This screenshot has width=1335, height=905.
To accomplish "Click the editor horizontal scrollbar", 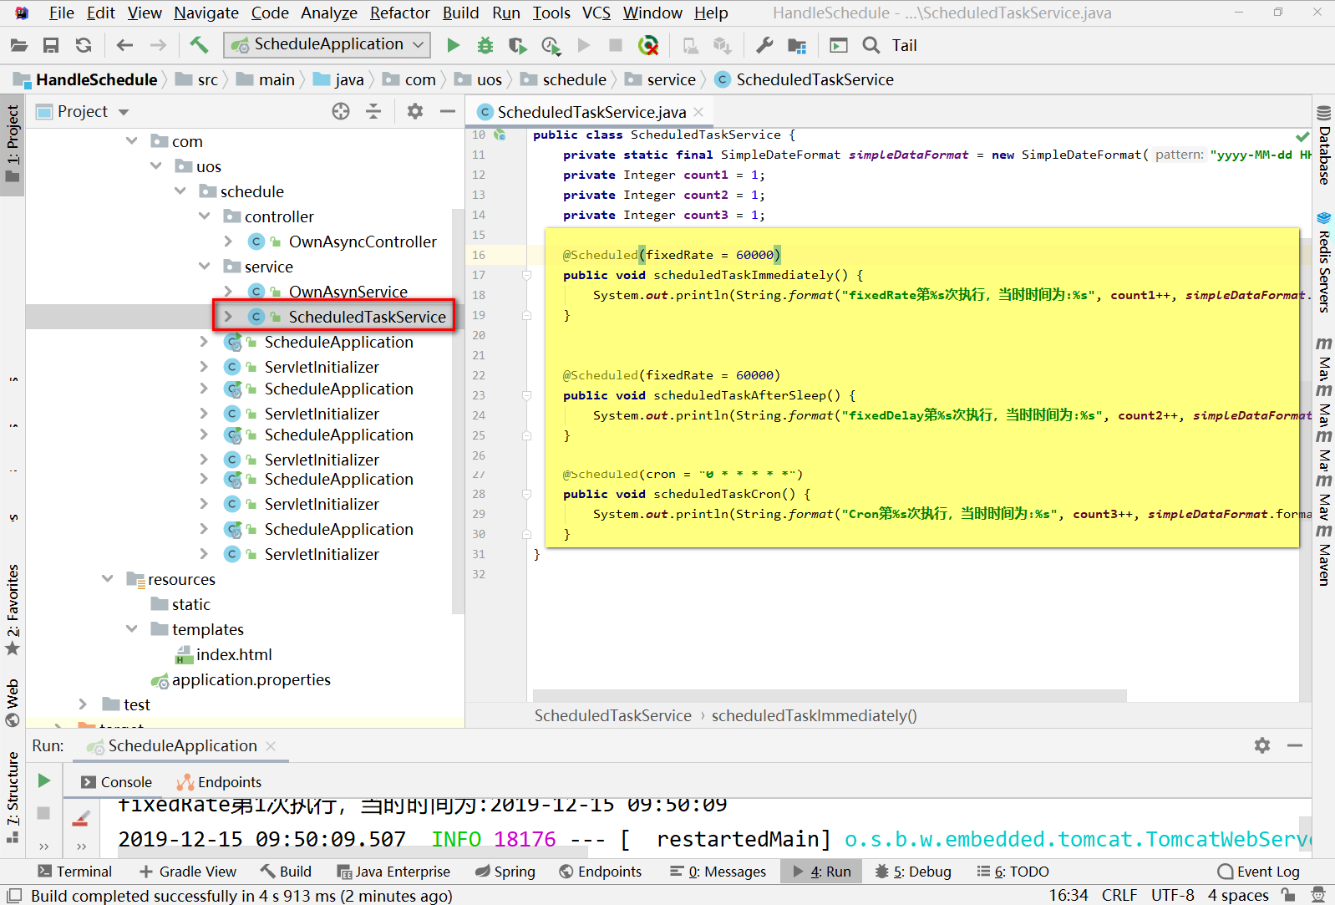I will tap(829, 695).
